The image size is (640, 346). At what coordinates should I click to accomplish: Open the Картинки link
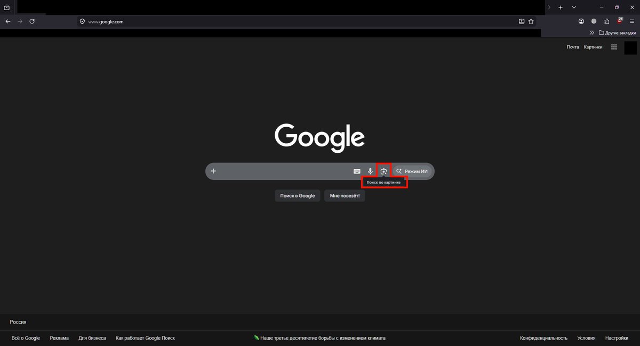click(593, 47)
